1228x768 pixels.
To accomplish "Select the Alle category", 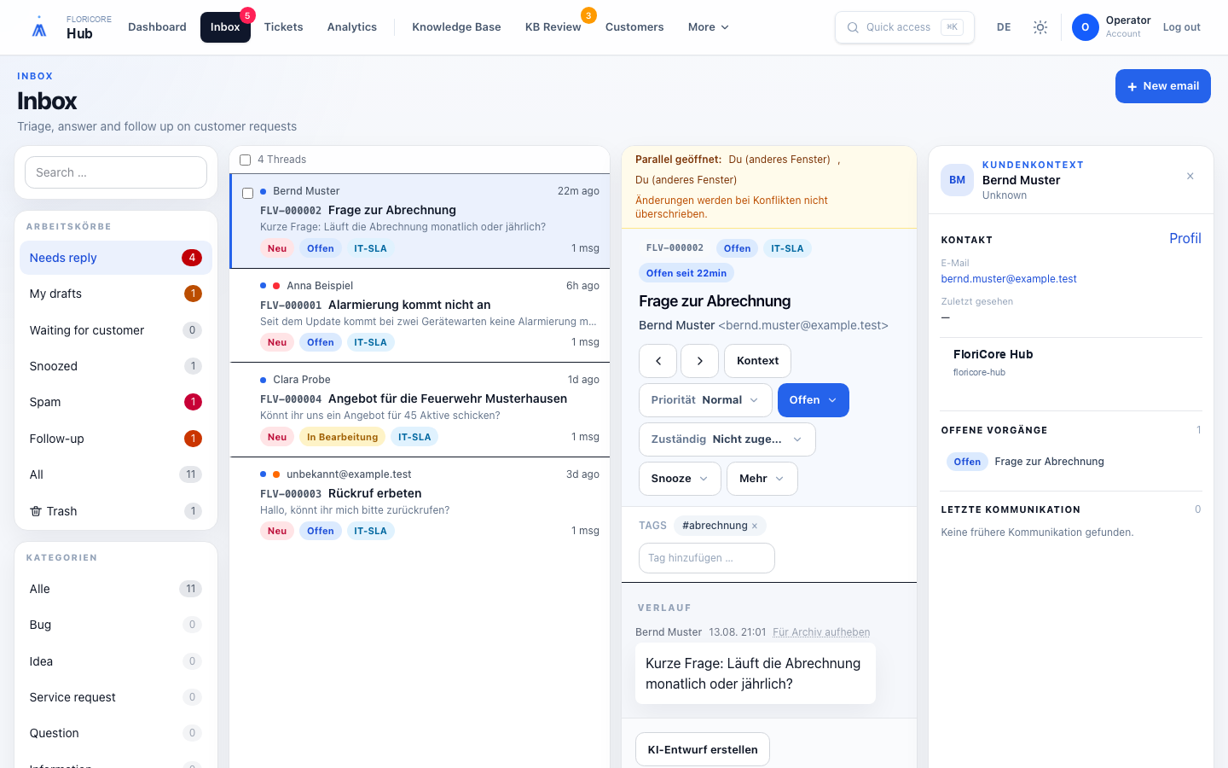I will click(x=116, y=589).
